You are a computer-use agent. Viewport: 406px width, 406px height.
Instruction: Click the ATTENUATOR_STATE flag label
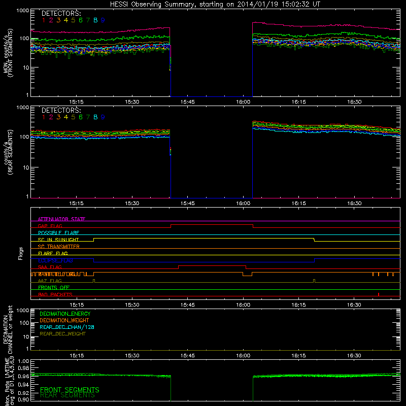coord(61,219)
